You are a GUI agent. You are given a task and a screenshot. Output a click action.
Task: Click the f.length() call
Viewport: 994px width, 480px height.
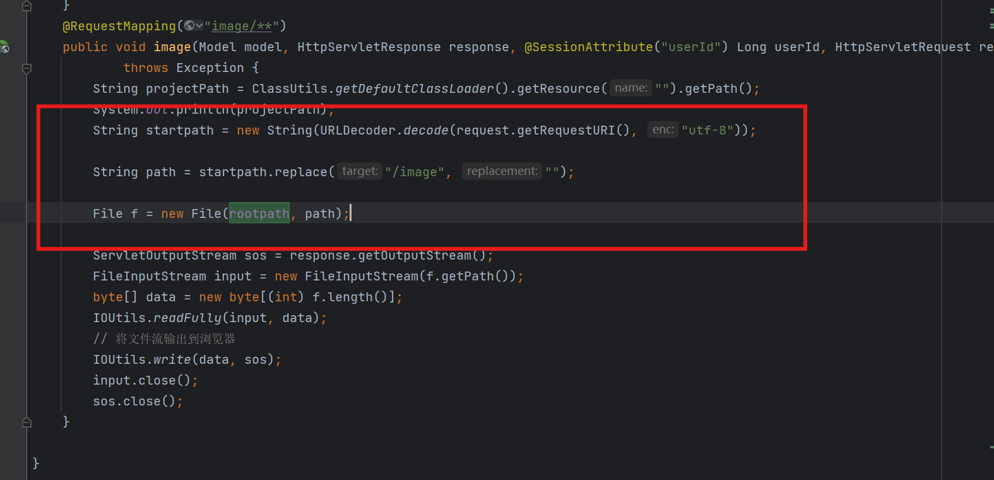tap(350, 297)
